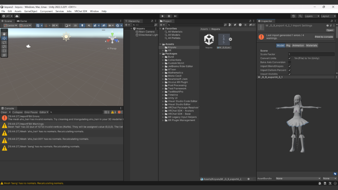Open the GameObject menu
The image size is (338, 190).
pyautogui.click(x=31, y=11)
